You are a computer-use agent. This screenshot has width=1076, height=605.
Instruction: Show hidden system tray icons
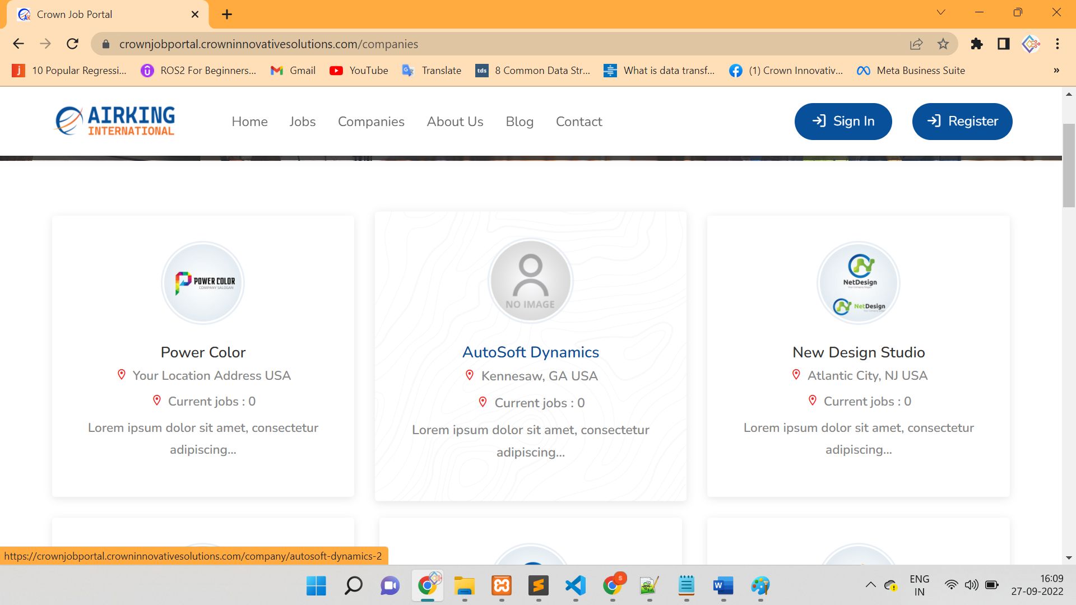870,585
